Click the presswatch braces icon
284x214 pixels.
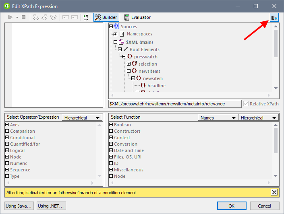click(130, 56)
